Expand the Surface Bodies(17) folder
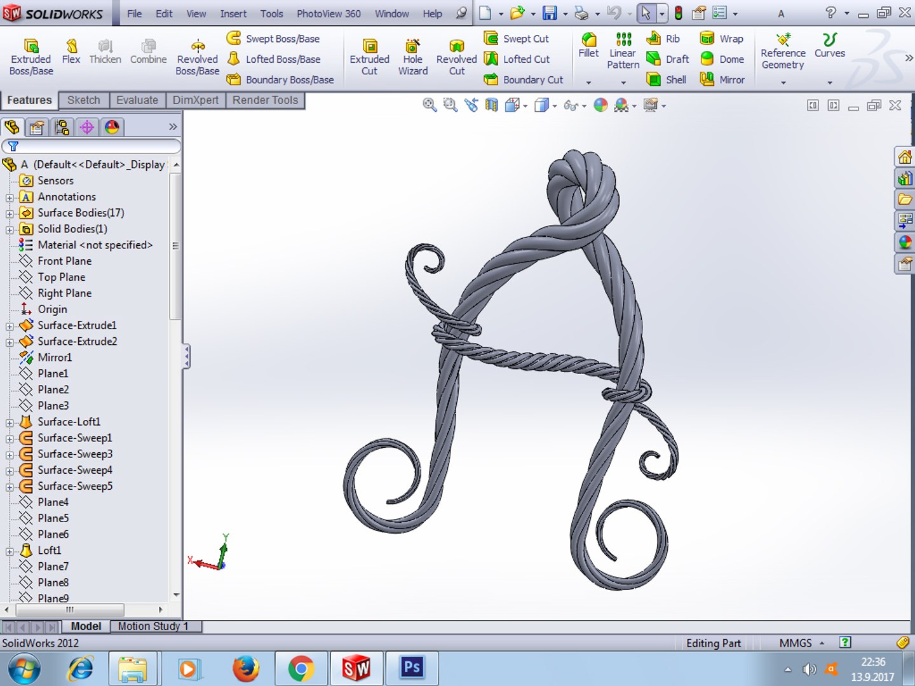915x686 pixels. pyautogui.click(x=10, y=213)
